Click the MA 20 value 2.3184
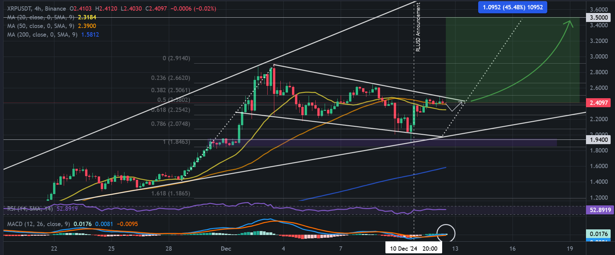 87,17
